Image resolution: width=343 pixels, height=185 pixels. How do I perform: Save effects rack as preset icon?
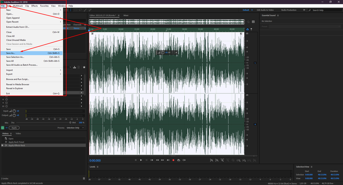74,67
